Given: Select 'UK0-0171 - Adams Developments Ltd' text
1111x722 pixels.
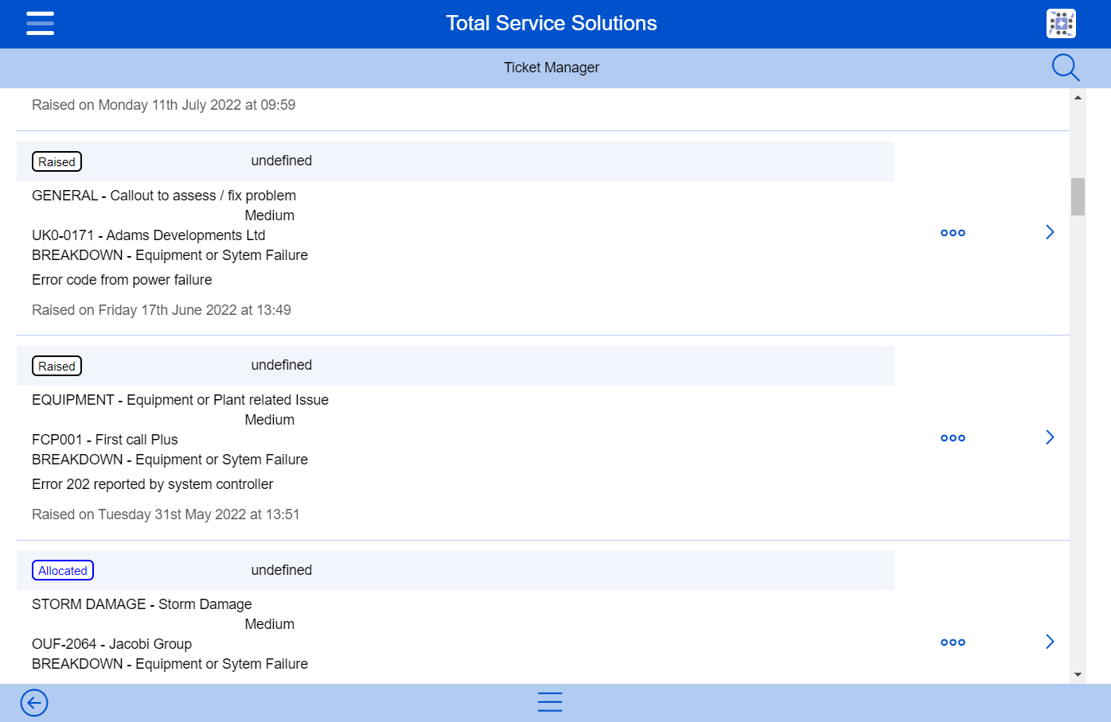Looking at the screenshot, I should coord(149,235).
